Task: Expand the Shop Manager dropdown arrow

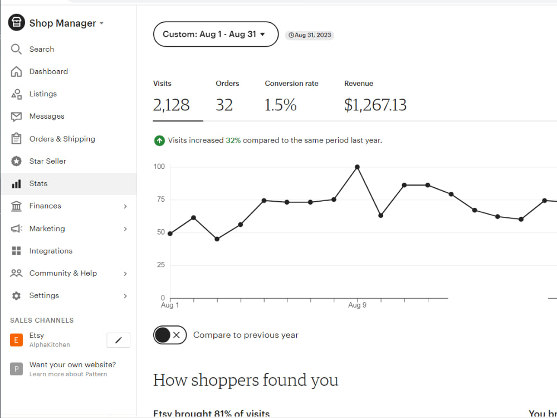Action: tap(101, 23)
